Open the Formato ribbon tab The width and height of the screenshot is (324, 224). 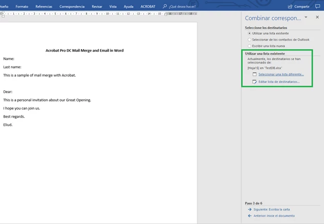(x=22, y=7)
